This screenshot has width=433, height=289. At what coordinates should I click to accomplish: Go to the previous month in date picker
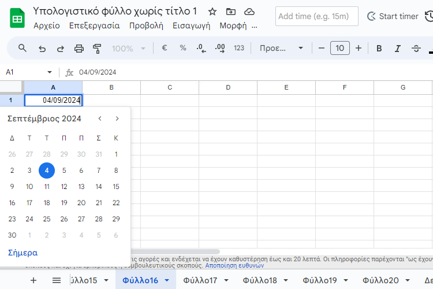(100, 118)
